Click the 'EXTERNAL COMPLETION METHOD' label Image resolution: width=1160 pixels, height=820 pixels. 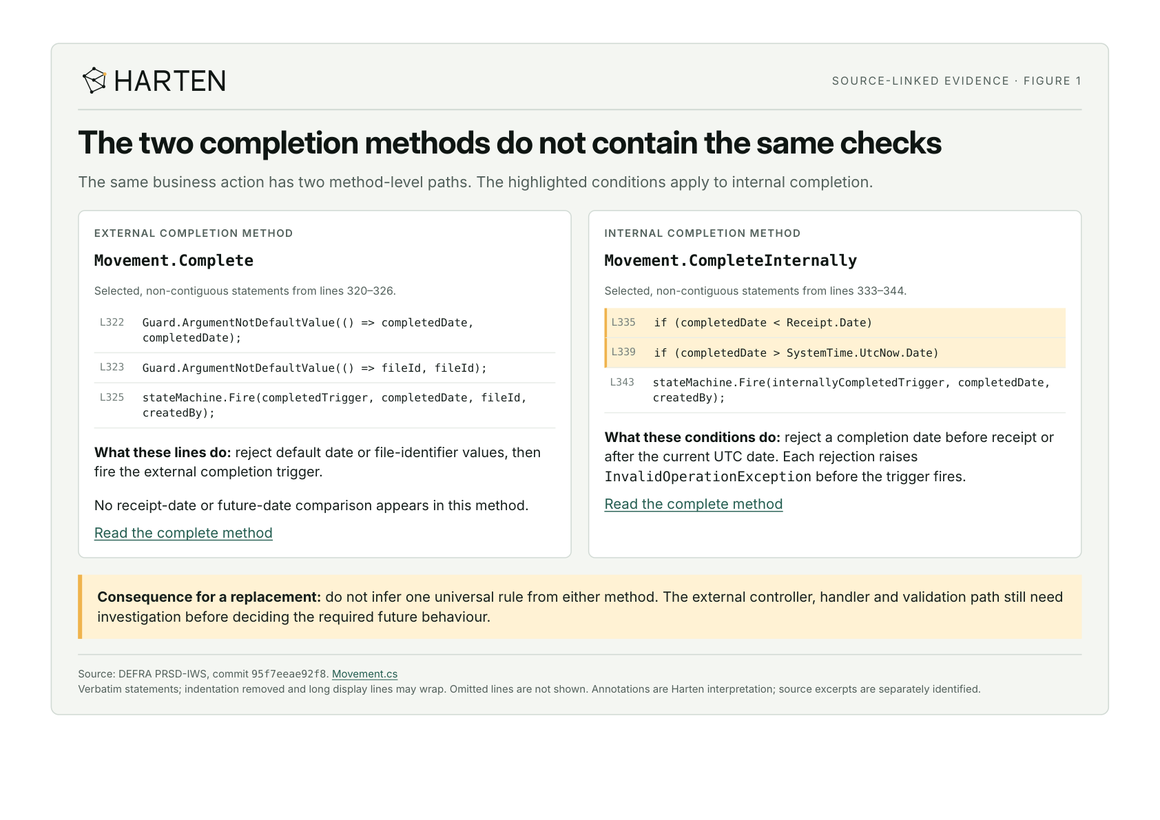pos(194,233)
